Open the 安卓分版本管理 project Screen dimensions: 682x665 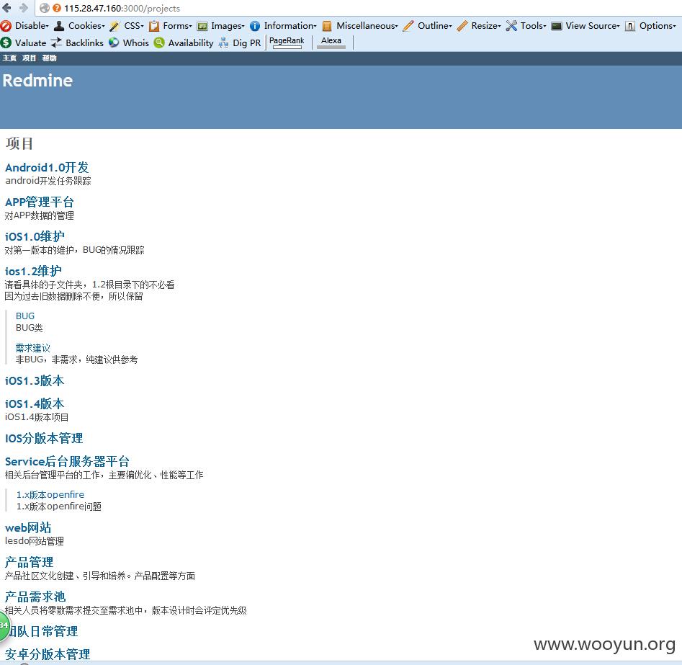tap(48, 654)
